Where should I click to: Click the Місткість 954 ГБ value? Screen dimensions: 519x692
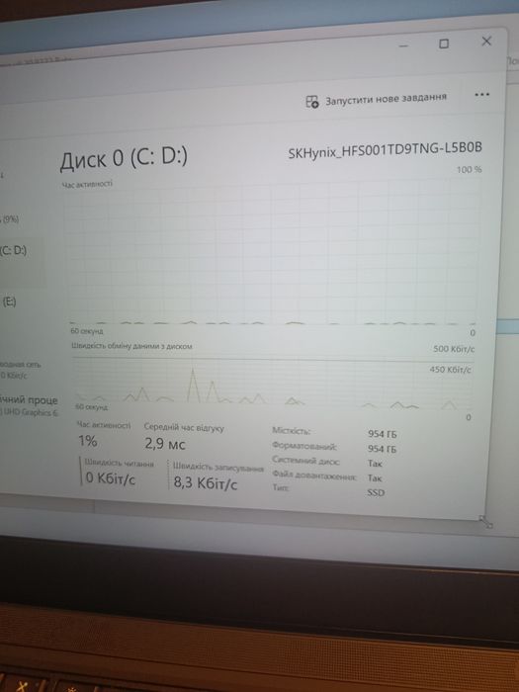(x=383, y=434)
